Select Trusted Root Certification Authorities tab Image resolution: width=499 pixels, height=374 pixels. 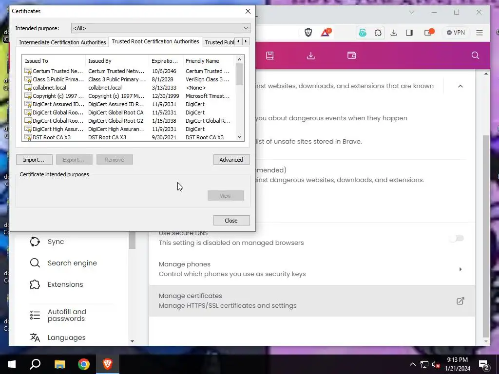pyautogui.click(x=155, y=42)
